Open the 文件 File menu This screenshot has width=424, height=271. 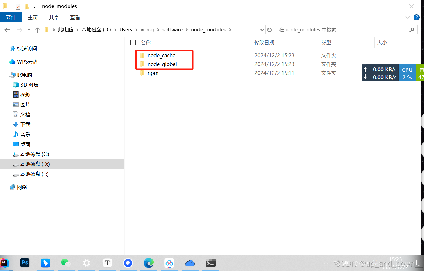11,17
